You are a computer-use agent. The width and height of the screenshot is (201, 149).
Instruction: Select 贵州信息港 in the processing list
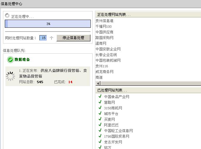pyautogui.click(x=105, y=21)
